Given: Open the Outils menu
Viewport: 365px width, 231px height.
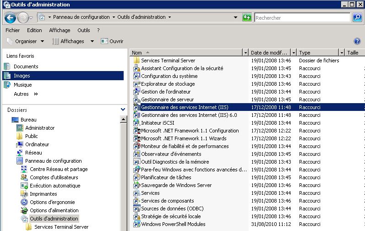Looking at the screenshot, I should [84, 30].
